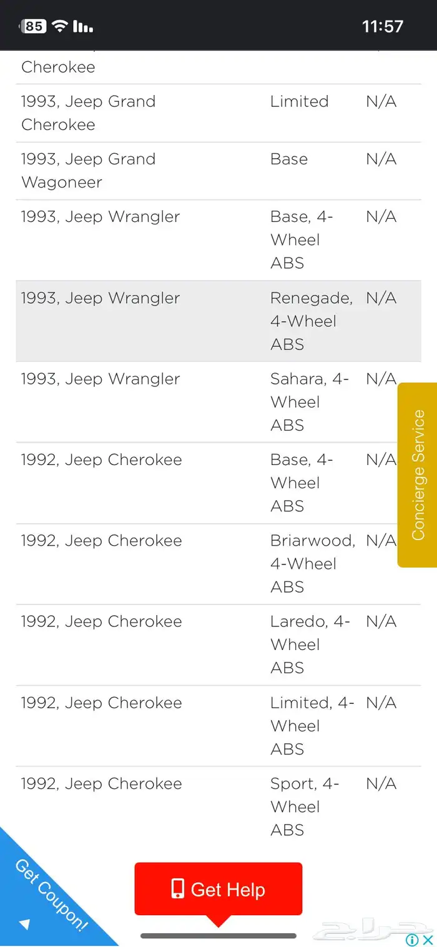Screen dimensions: 437x947
Task: Tap the battery indicator in status bar
Action: [x=33, y=26]
